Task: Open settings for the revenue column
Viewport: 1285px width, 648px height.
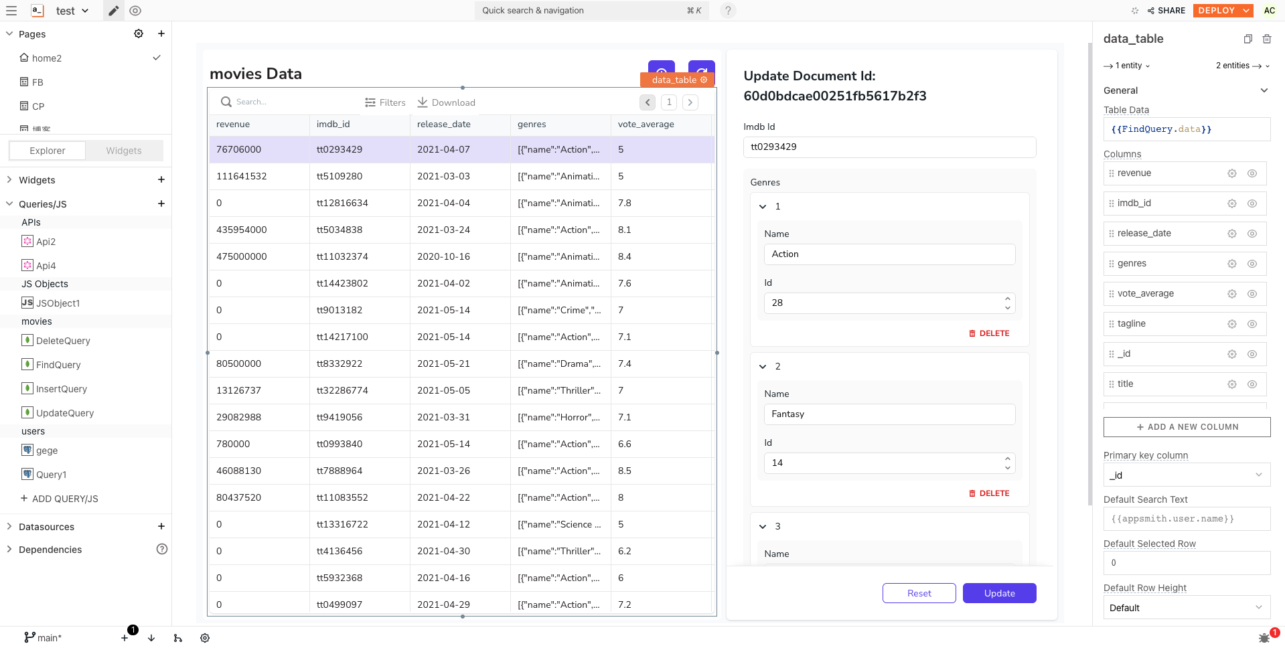Action: click(1231, 173)
